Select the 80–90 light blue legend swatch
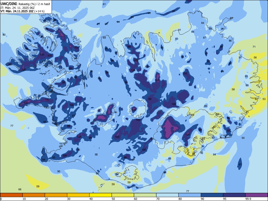 190,195
